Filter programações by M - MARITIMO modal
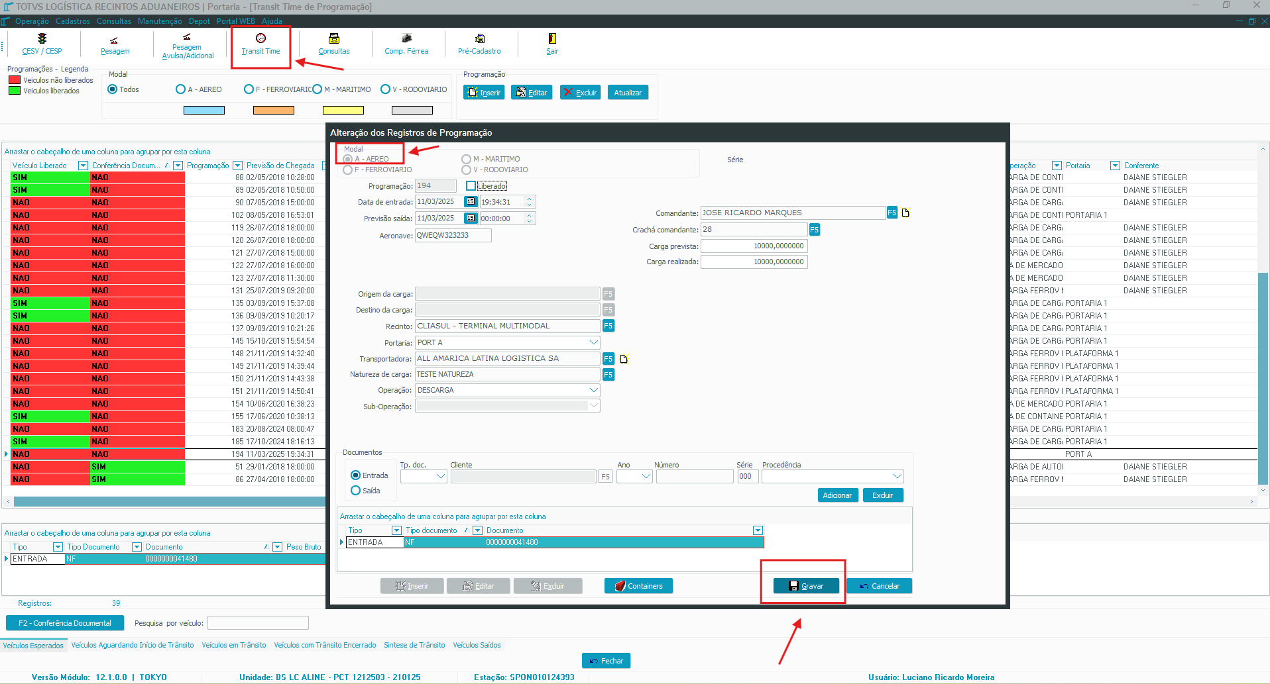 317,89
